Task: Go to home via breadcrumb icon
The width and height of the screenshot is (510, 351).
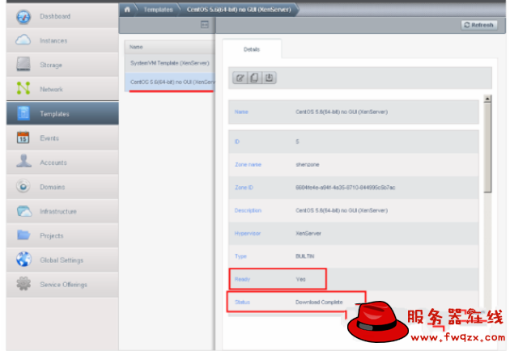Action: coord(127,10)
